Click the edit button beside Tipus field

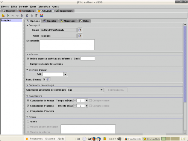point(80,30)
